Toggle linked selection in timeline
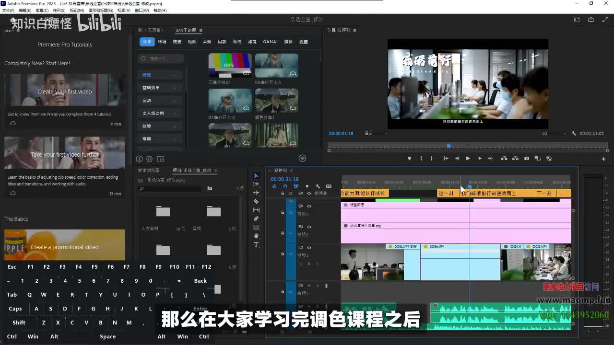The width and height of the screenshot is (614, 345). click(x=296, y=186)
